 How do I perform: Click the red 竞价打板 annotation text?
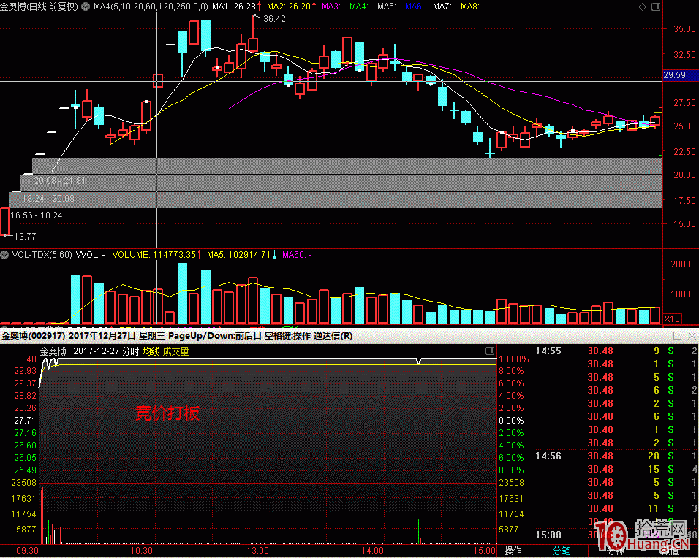coord(167,413)
